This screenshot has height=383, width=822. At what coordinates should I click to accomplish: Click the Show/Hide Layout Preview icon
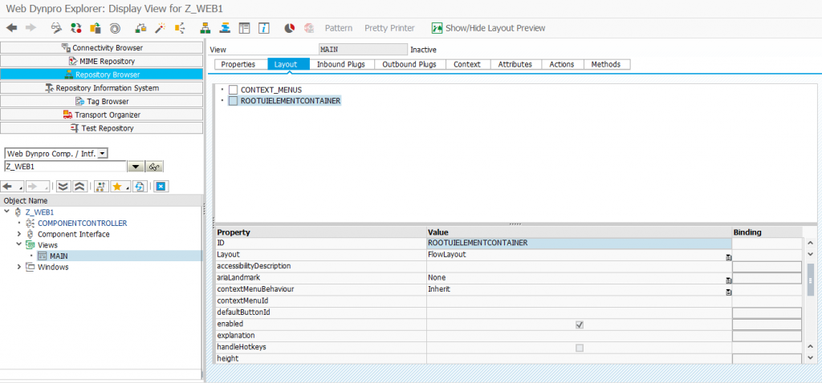click(437, 28)
